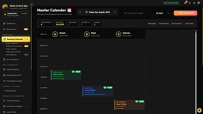This screenshot has width=203, height=114.
Task: Click the Multi-Branch icon
Action: click(4, 29)
